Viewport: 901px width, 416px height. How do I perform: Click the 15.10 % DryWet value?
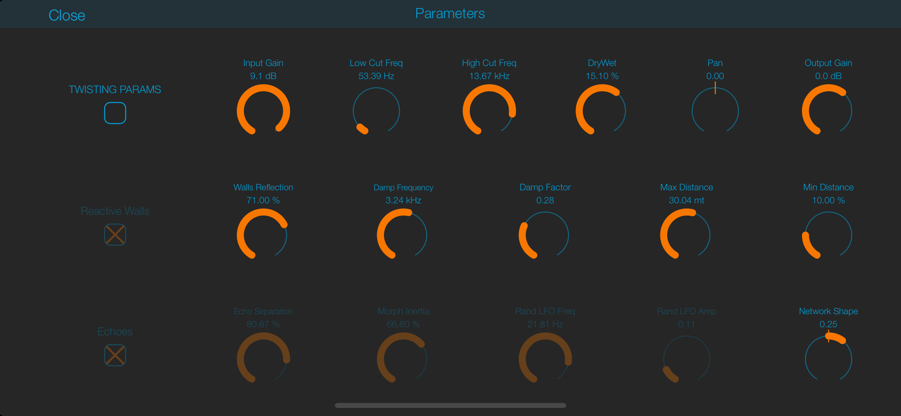(602, 76)
